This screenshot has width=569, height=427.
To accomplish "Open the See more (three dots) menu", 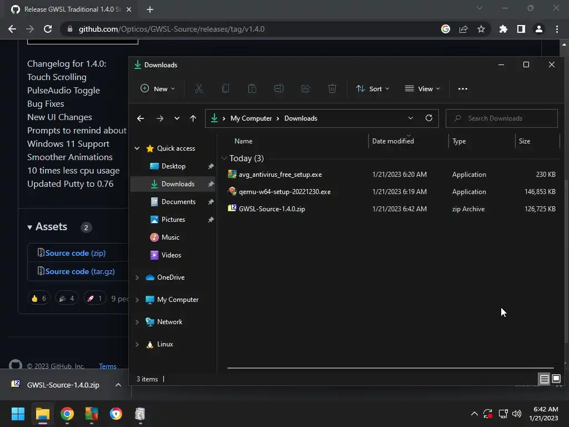I will coord(463,88).
